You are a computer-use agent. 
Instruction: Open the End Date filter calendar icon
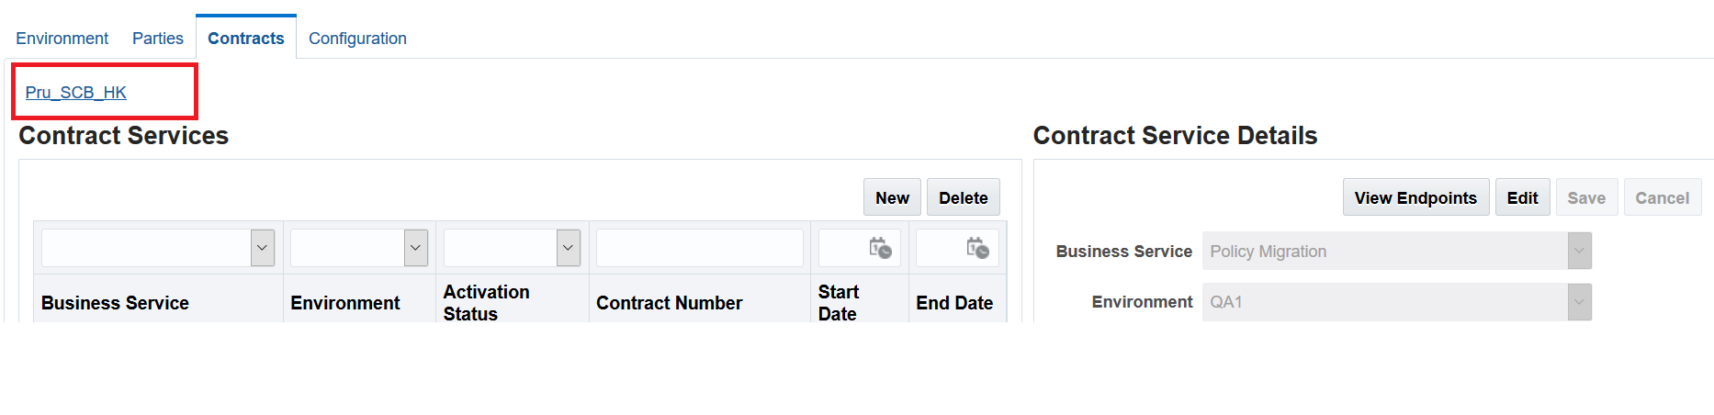[x=977, y=248]
